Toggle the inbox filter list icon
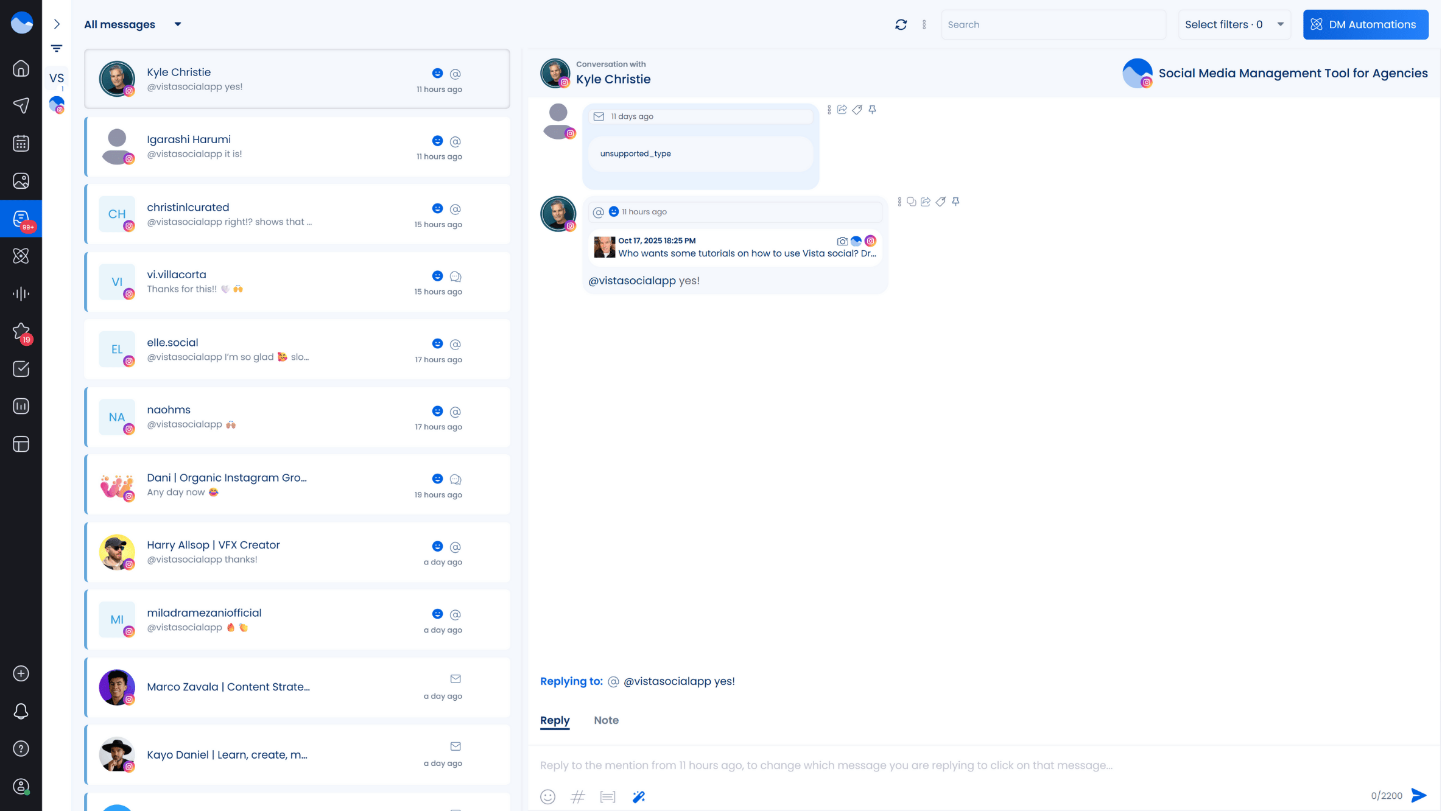 coord(57,48)
